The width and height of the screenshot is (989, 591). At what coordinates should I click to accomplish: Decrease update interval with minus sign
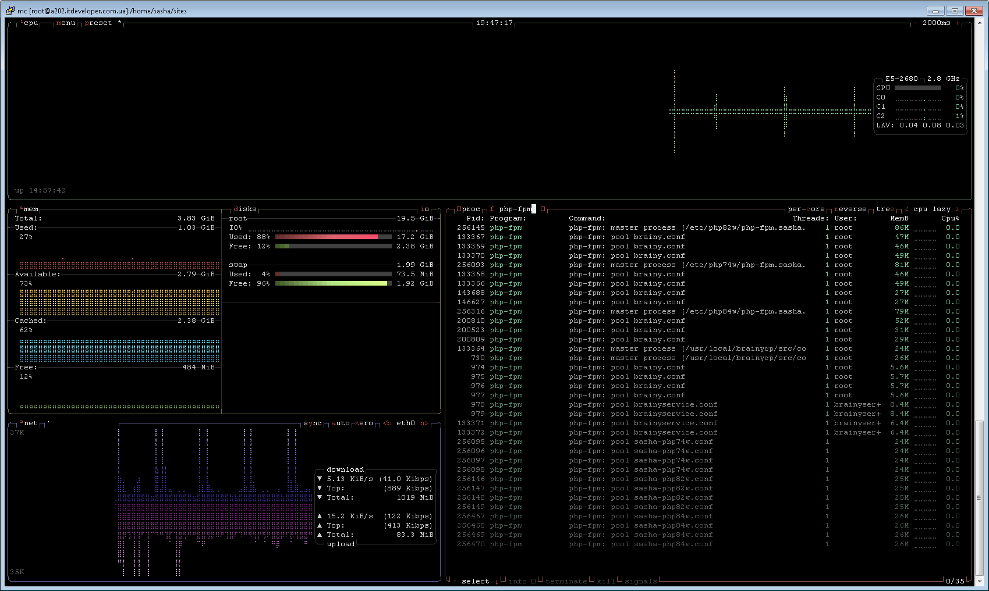point(916,23)
